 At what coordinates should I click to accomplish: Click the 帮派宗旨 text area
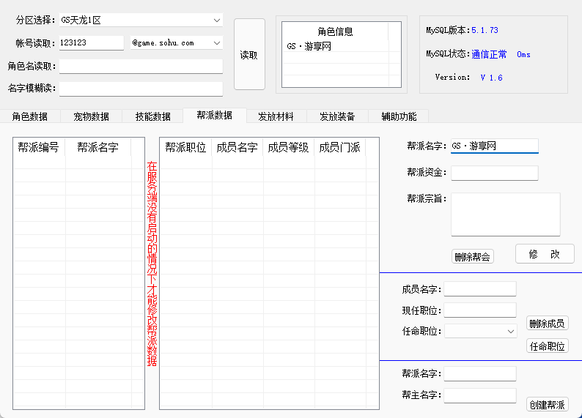tap(505, 214)
